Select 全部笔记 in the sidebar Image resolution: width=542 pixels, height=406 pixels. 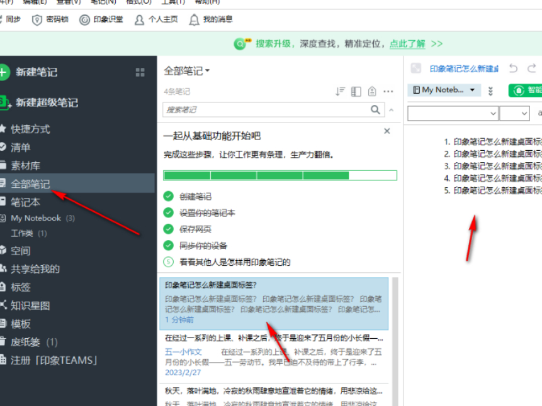coord(77,184)
